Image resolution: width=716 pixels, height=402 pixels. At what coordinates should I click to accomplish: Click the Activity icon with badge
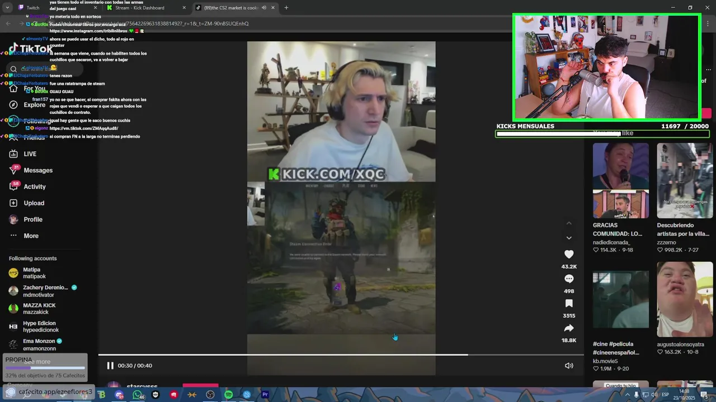coord(13,186)
